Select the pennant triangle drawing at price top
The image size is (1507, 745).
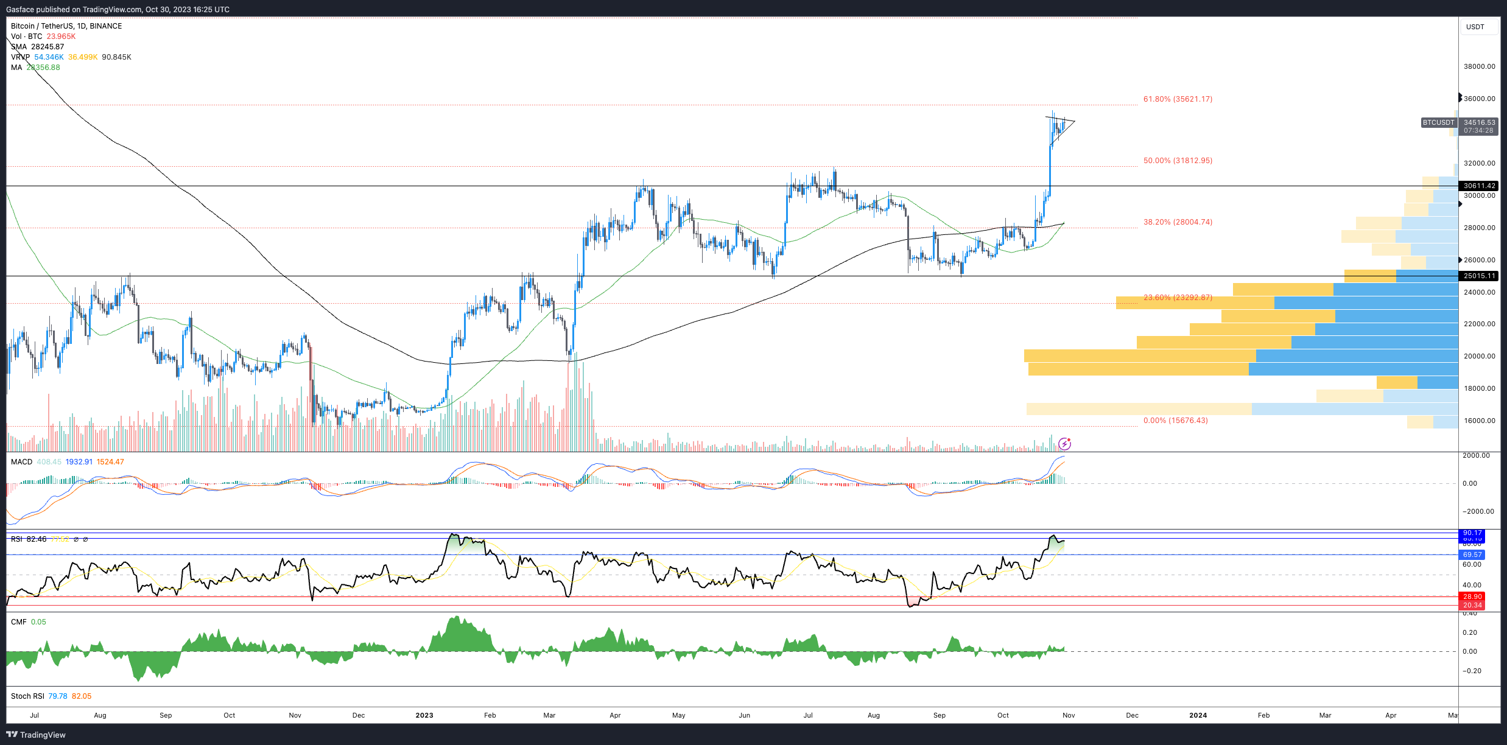1061,127
